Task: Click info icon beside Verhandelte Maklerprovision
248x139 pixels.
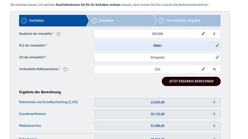Action: (65, 69)
